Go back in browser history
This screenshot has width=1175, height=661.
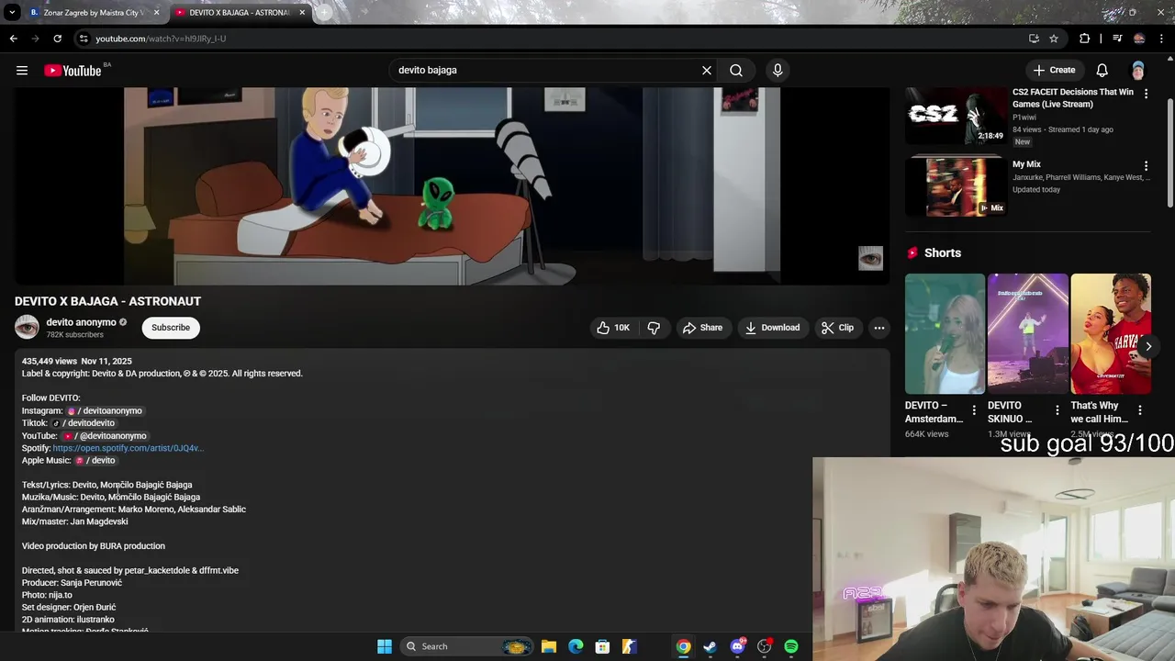[13, 39]
